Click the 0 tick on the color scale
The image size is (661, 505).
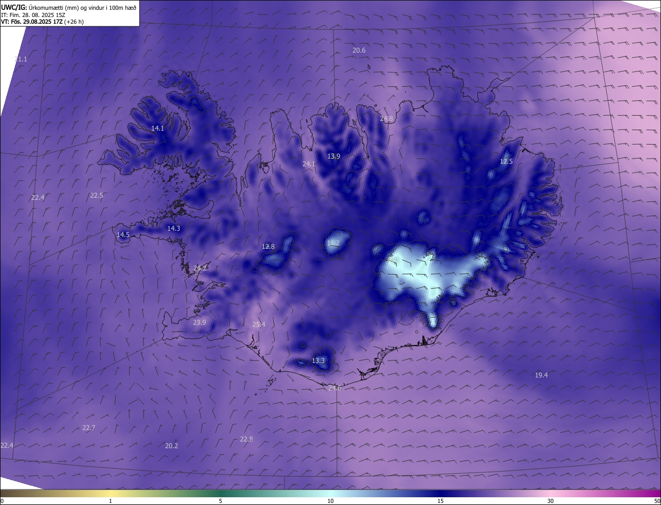tap(2, 501)
